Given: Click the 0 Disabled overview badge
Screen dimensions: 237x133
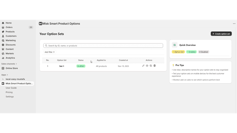Looking at the screenshot, I should click(204, 52).
